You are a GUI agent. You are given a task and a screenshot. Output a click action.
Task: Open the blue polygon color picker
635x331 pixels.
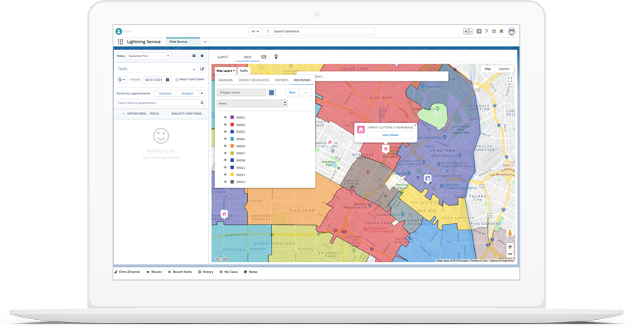pyautogui.click(x=272, y=93)
